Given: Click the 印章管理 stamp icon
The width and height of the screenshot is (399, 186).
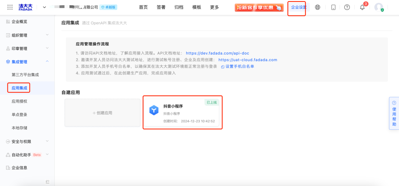Looking at the screenshot, I should pyautogui.click(x=8, y=49).
